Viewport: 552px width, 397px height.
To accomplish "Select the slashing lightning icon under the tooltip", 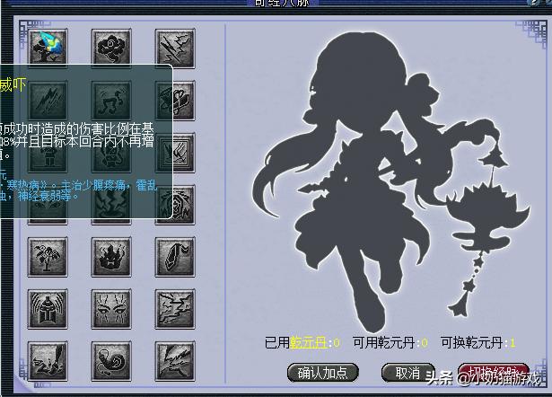I will point(48,101).
